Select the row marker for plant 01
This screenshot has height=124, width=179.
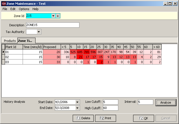click(3, 52)
